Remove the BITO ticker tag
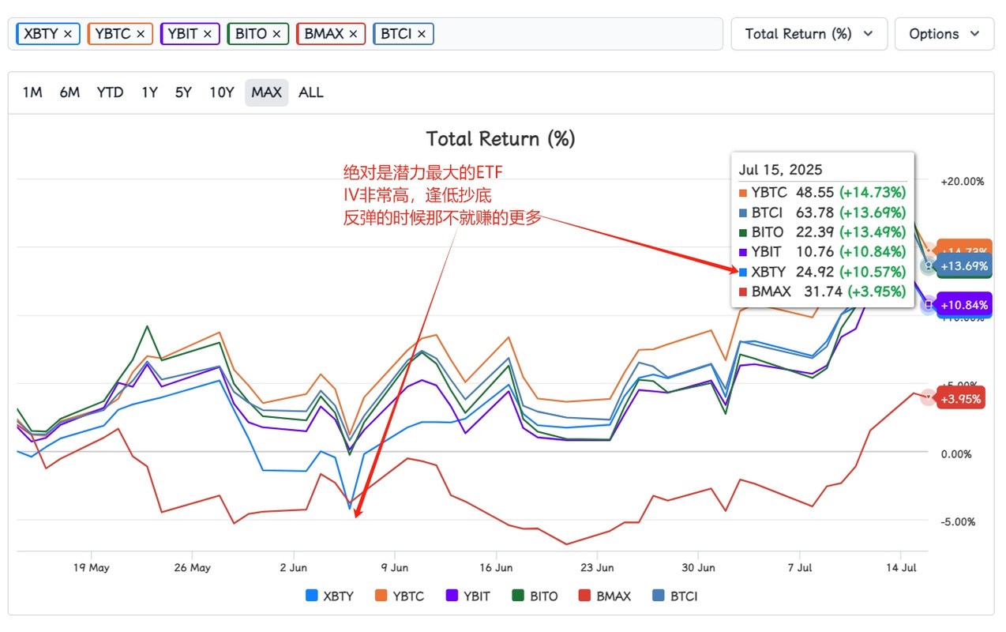Viewport: 1006px width, 632px height. pyautogui.click(x=276, y=34)
